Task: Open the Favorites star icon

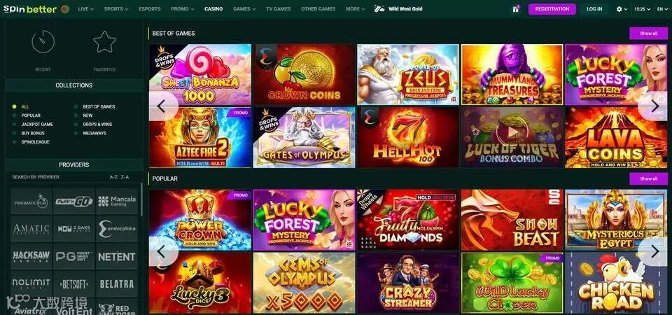Action: [104, 42]
